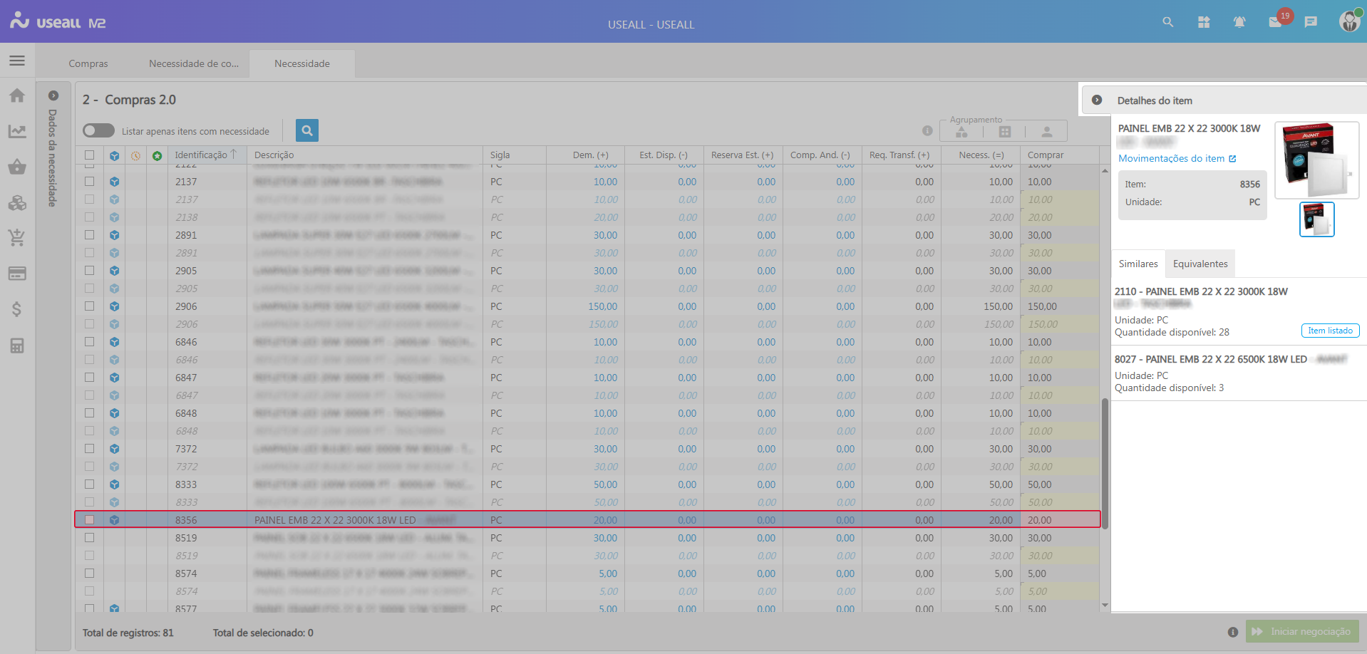Open the mail inbox with 19 badge

pos(1276,22)
